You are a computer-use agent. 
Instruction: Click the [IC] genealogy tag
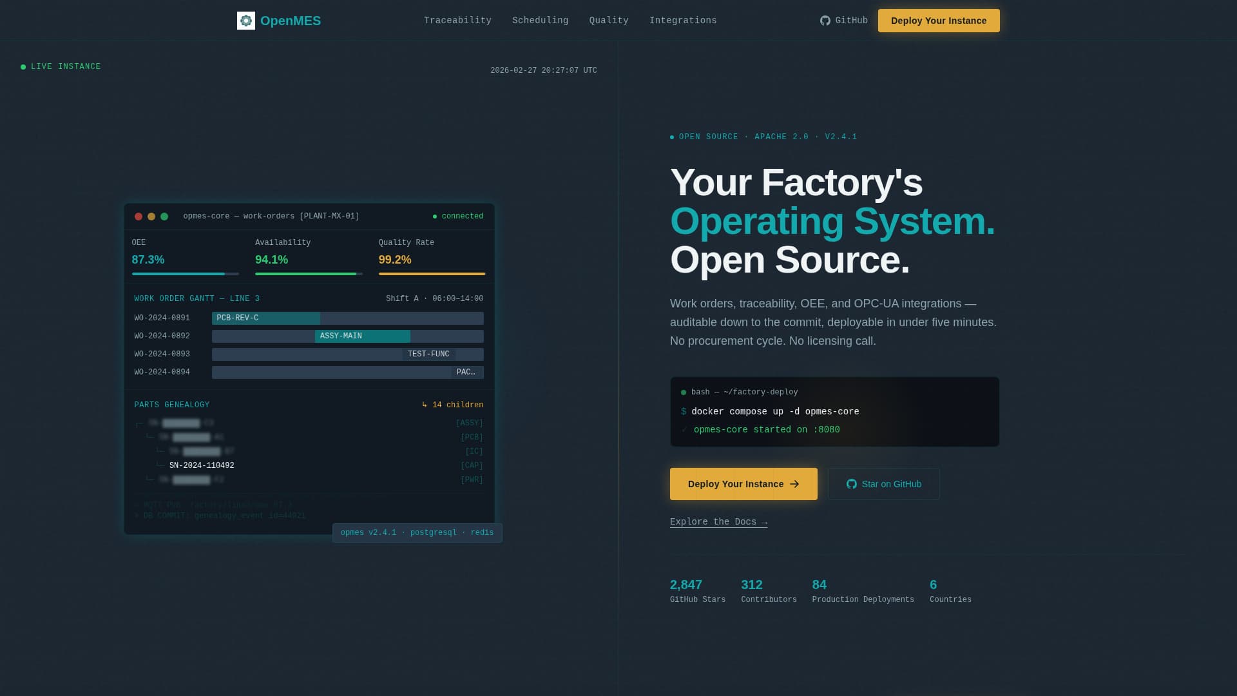coord(474,452)
